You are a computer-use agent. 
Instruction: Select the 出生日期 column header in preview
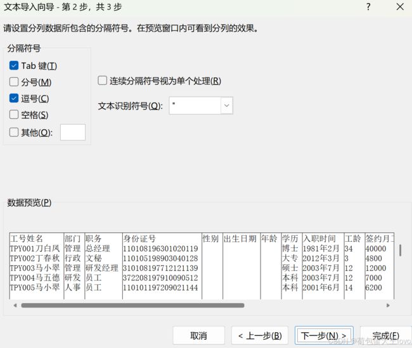coord(240,239)
